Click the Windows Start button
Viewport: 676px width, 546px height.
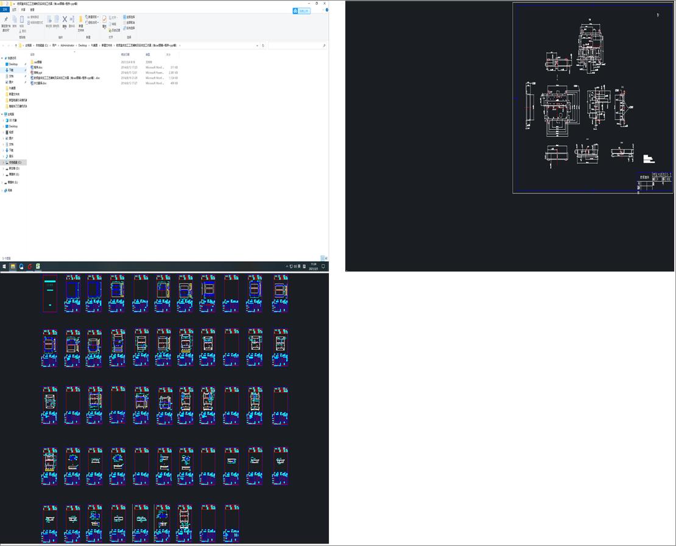[4, 267]
